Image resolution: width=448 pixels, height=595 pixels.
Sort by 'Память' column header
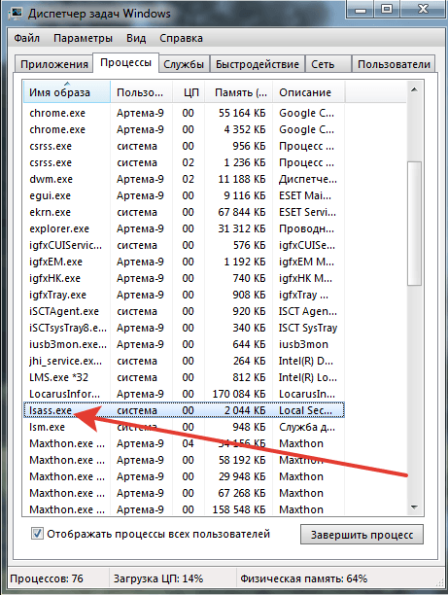click(239, 91)
